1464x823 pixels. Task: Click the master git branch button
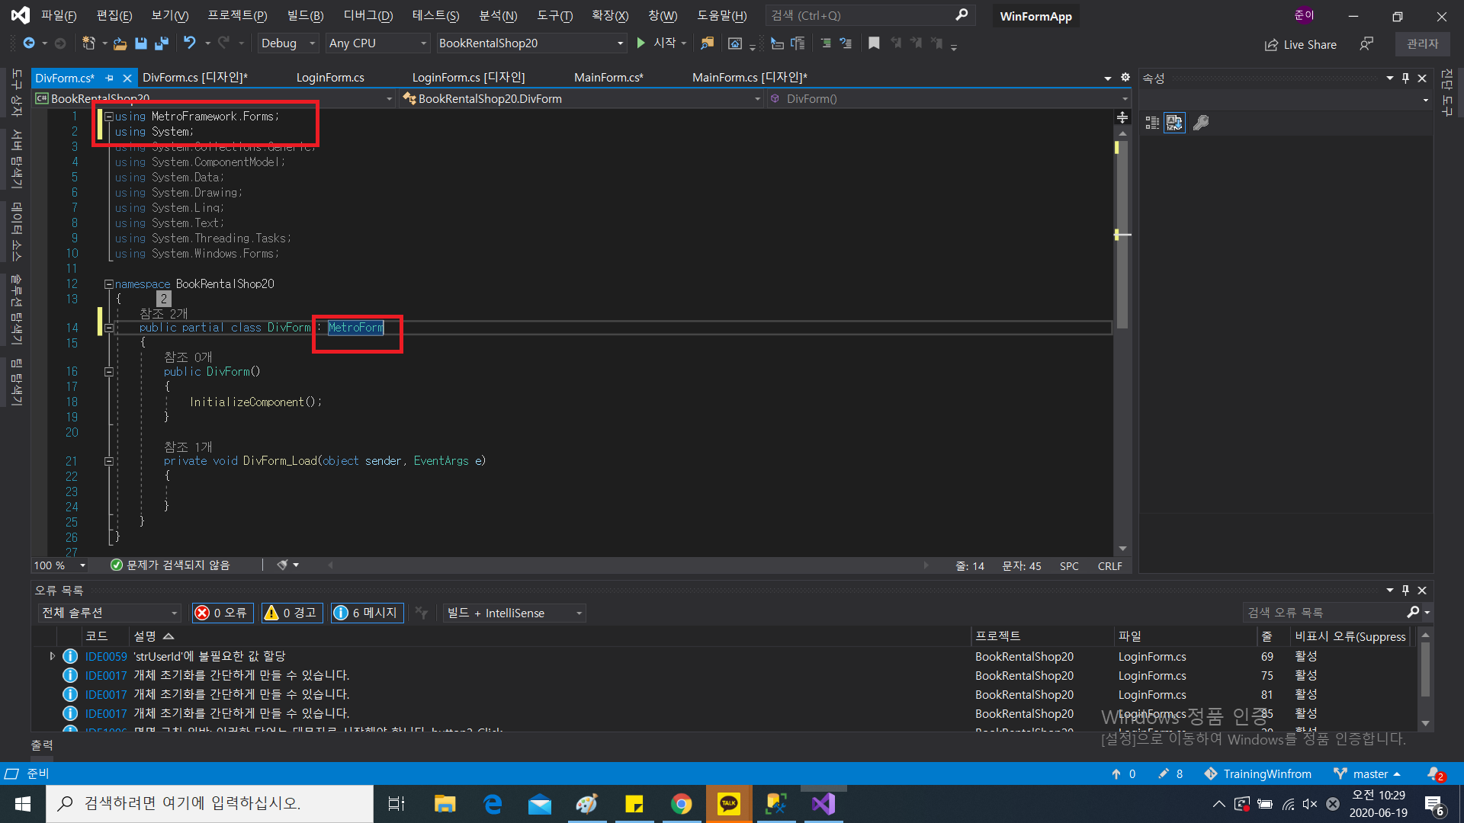(1369, 773)
